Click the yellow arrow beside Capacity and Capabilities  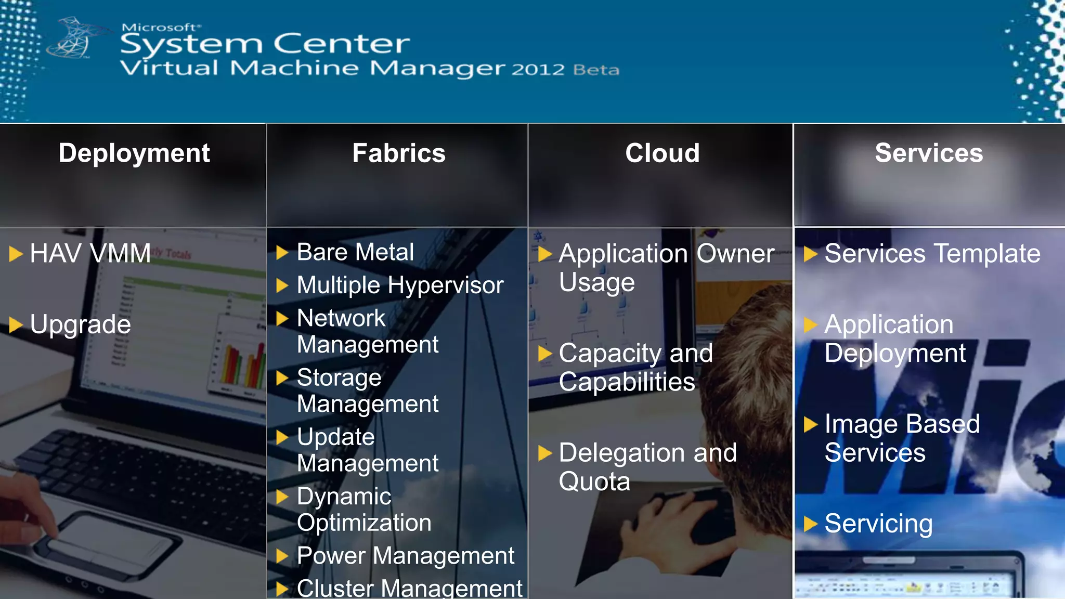coord(545,354)
